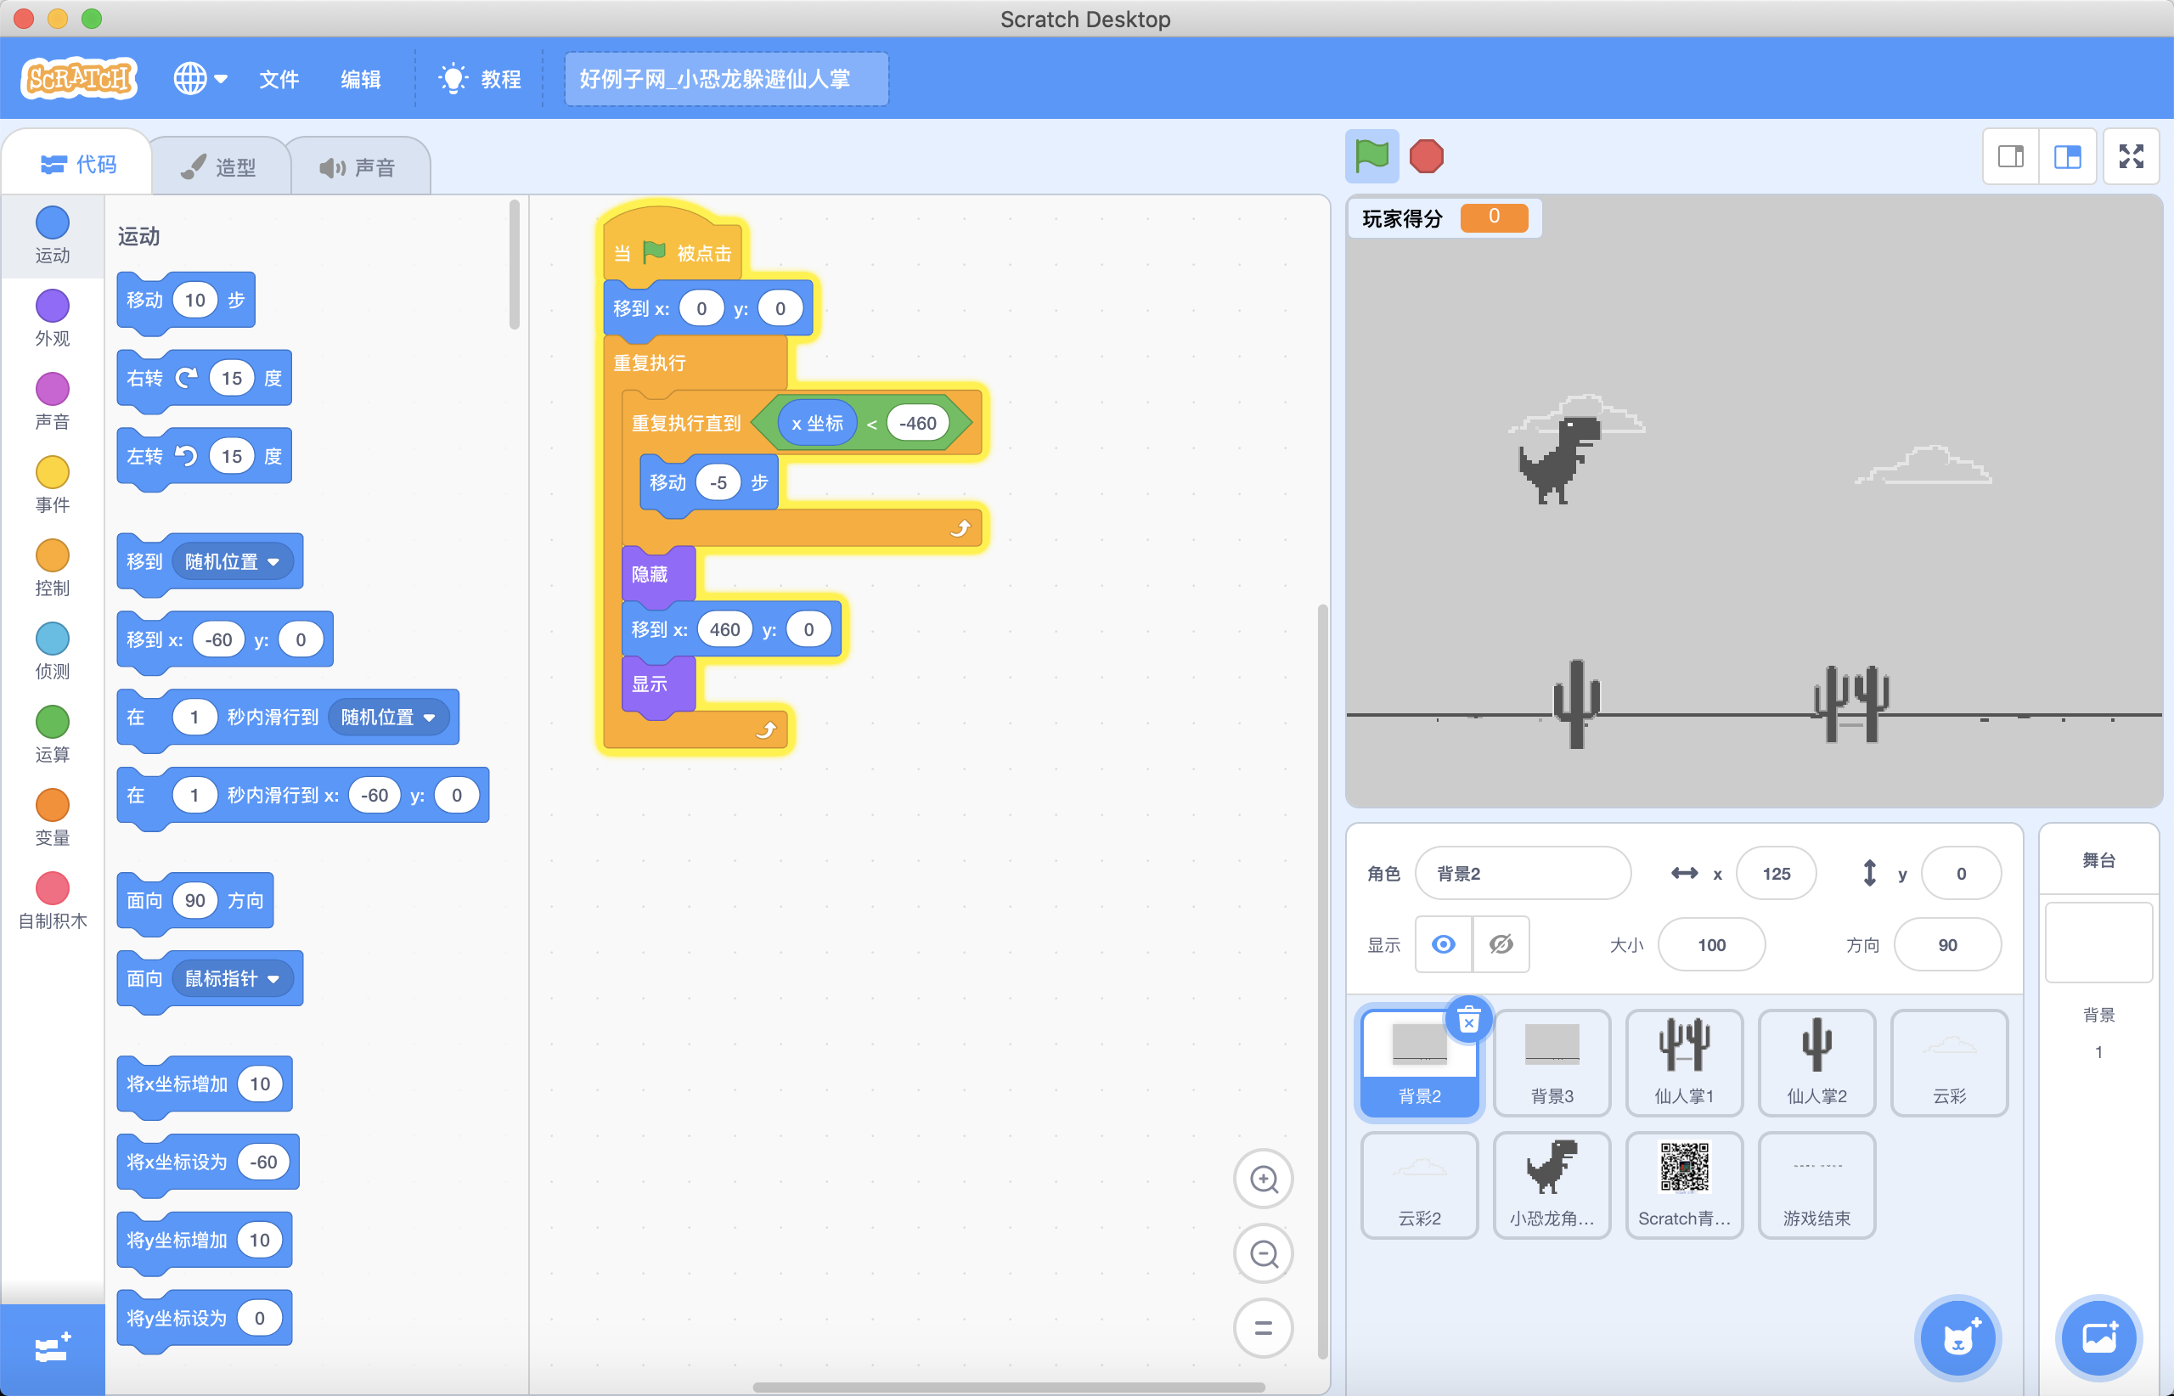Select the 小恐龙角 dinosaur sprite
Viewport: 2174px width, 1396px height.
pyautogui.click(x=1552, y=1185)
